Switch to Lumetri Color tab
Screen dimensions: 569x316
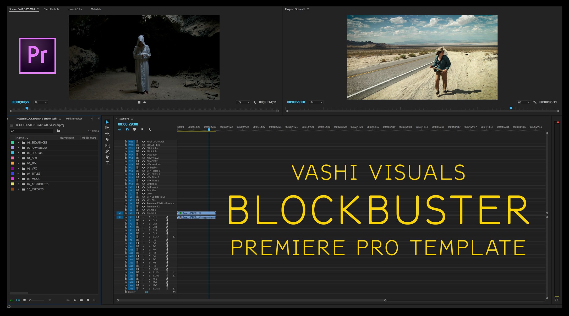pos(75,9)
